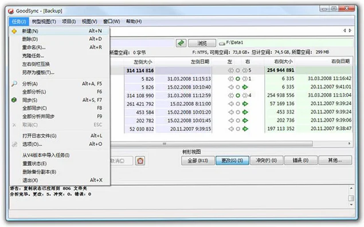
Task: Select the circle in the 453 584 row
Action: 238,112
